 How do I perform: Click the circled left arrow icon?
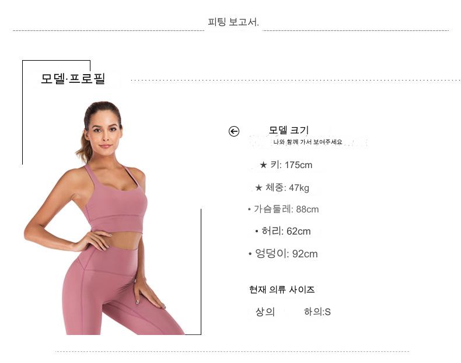[234, 131]
